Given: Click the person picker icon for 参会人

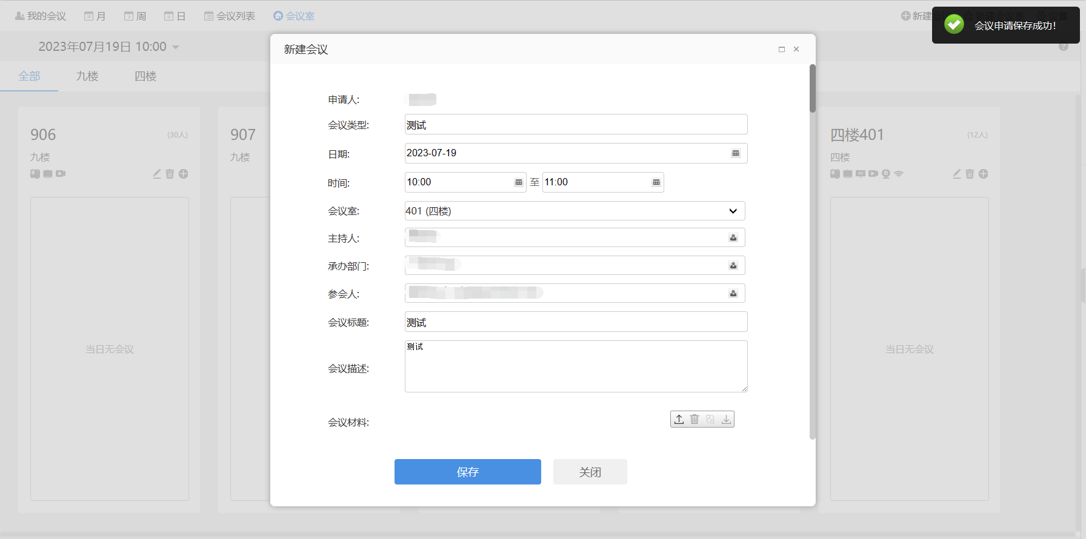Looking at the screenshot, I should (x=733, y=294).
